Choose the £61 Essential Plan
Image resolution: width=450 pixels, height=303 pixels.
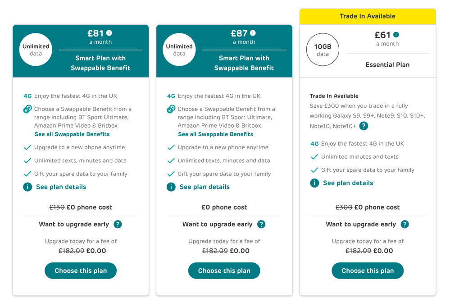[x=368, y=271]
